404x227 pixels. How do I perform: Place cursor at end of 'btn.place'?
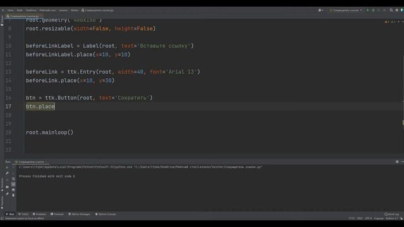coord(55,107)
